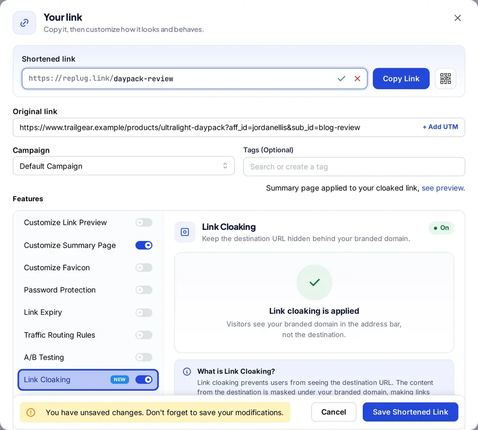Enable the Password Protection switch

coord(144,290)
